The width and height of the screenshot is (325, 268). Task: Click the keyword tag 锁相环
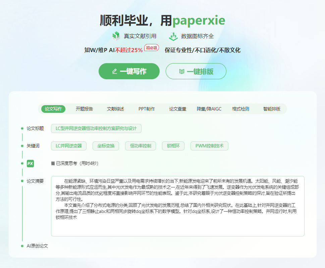[x=173, y=146]
